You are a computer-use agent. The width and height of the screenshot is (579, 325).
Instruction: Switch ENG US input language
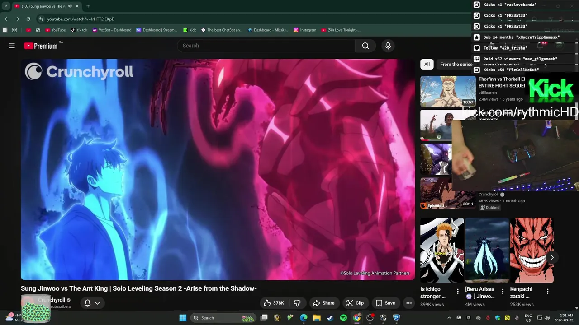[x=528, y=318]
